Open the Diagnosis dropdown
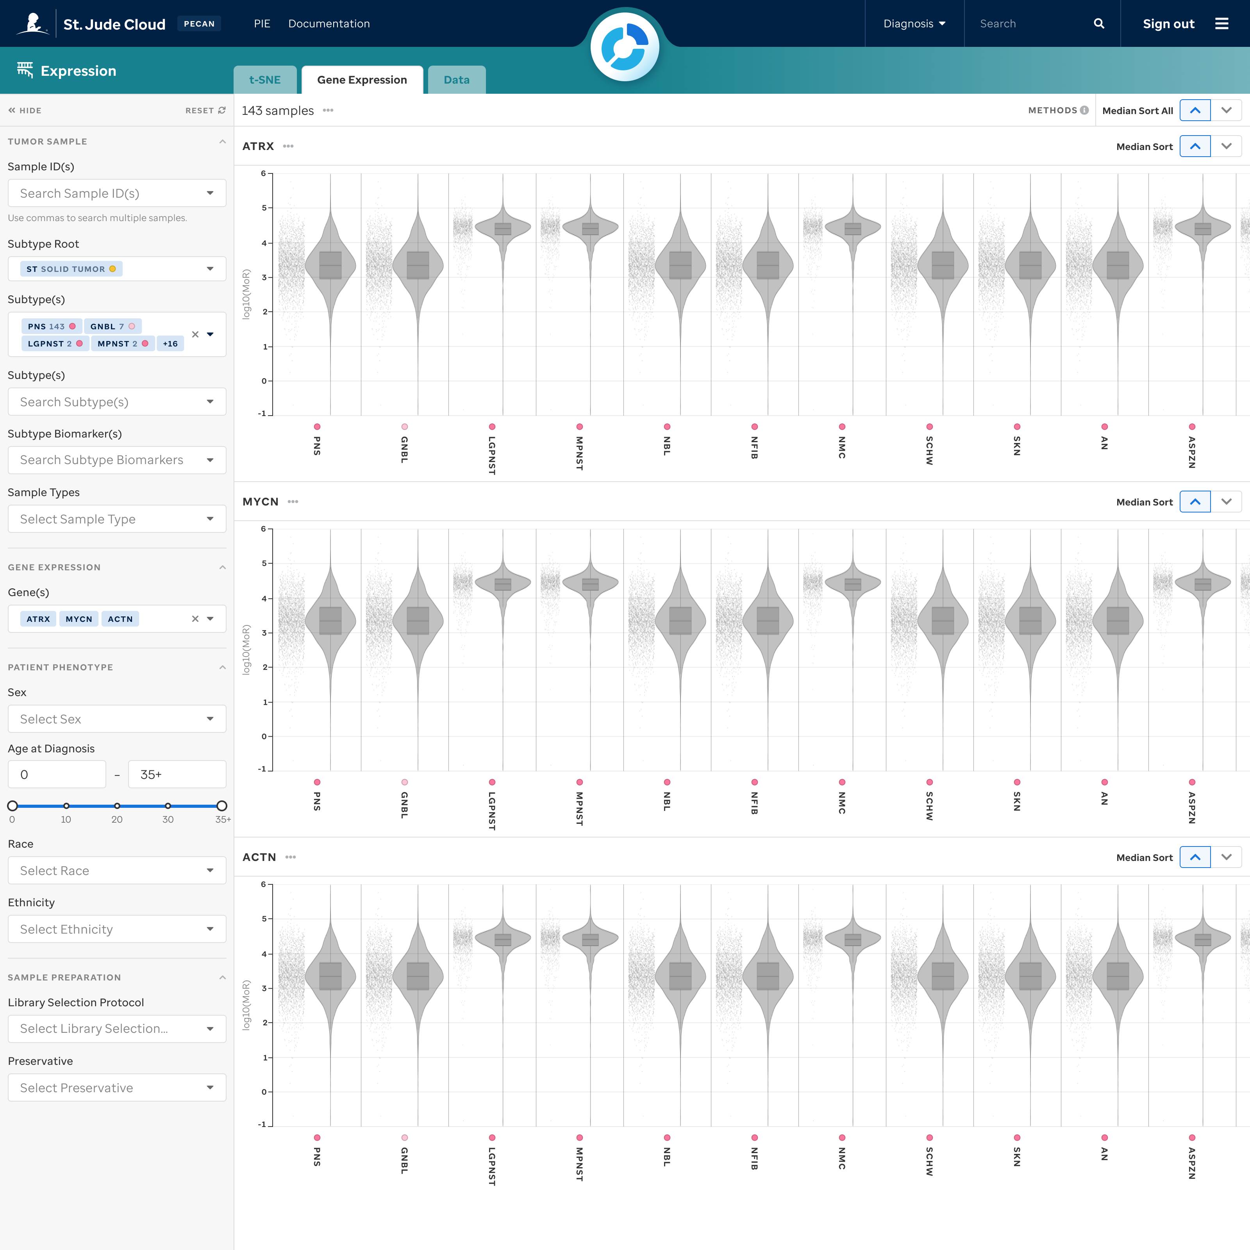 pos(914,24)
